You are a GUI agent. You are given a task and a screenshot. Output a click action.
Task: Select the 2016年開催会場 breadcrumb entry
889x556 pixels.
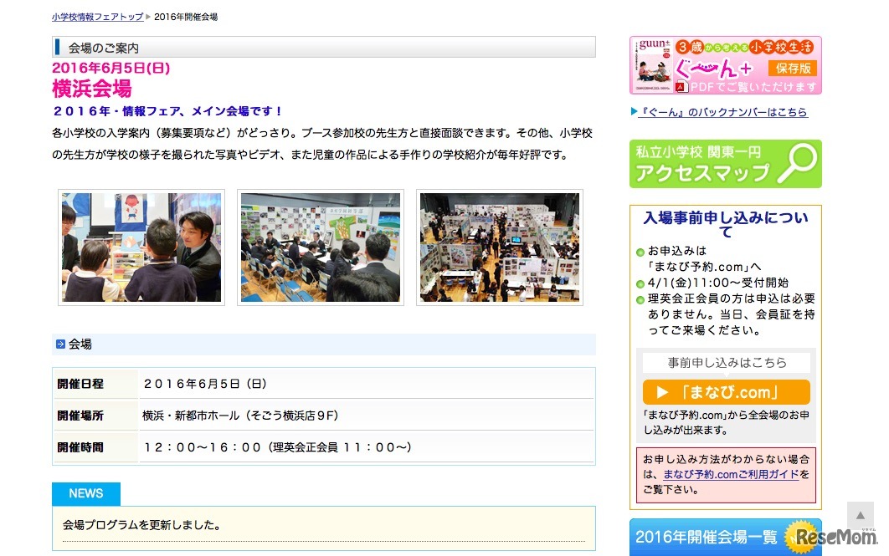186,15
